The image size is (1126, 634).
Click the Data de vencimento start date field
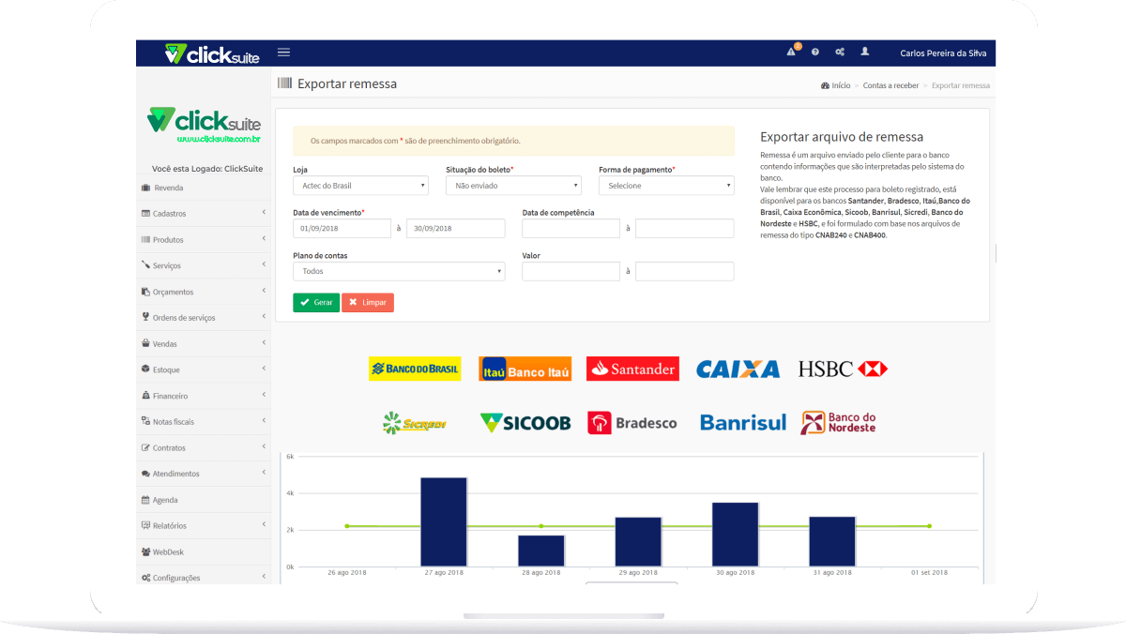click(x=342, y=229)
